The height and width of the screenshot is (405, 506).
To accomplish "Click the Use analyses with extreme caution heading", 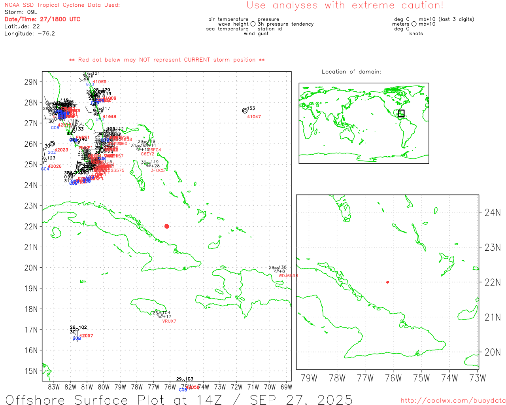I will (x=345, y=6).
